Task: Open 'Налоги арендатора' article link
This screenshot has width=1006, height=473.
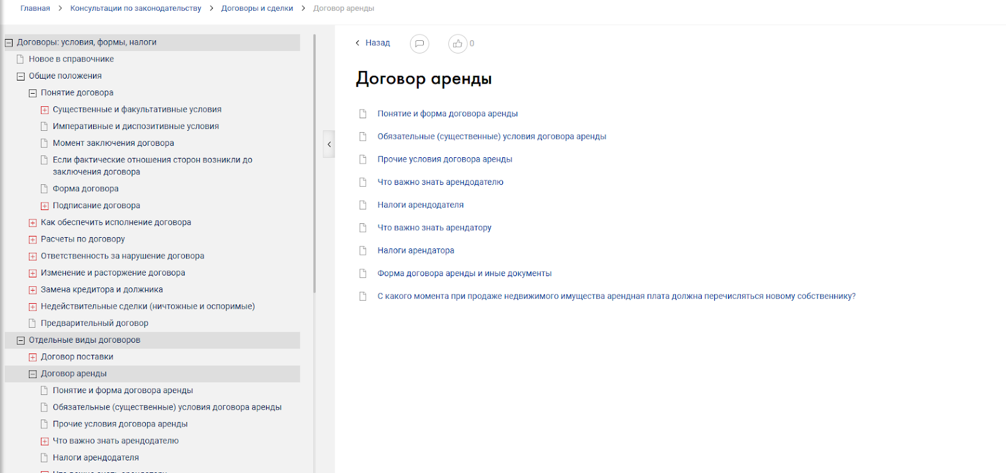Action: point(416,250)
